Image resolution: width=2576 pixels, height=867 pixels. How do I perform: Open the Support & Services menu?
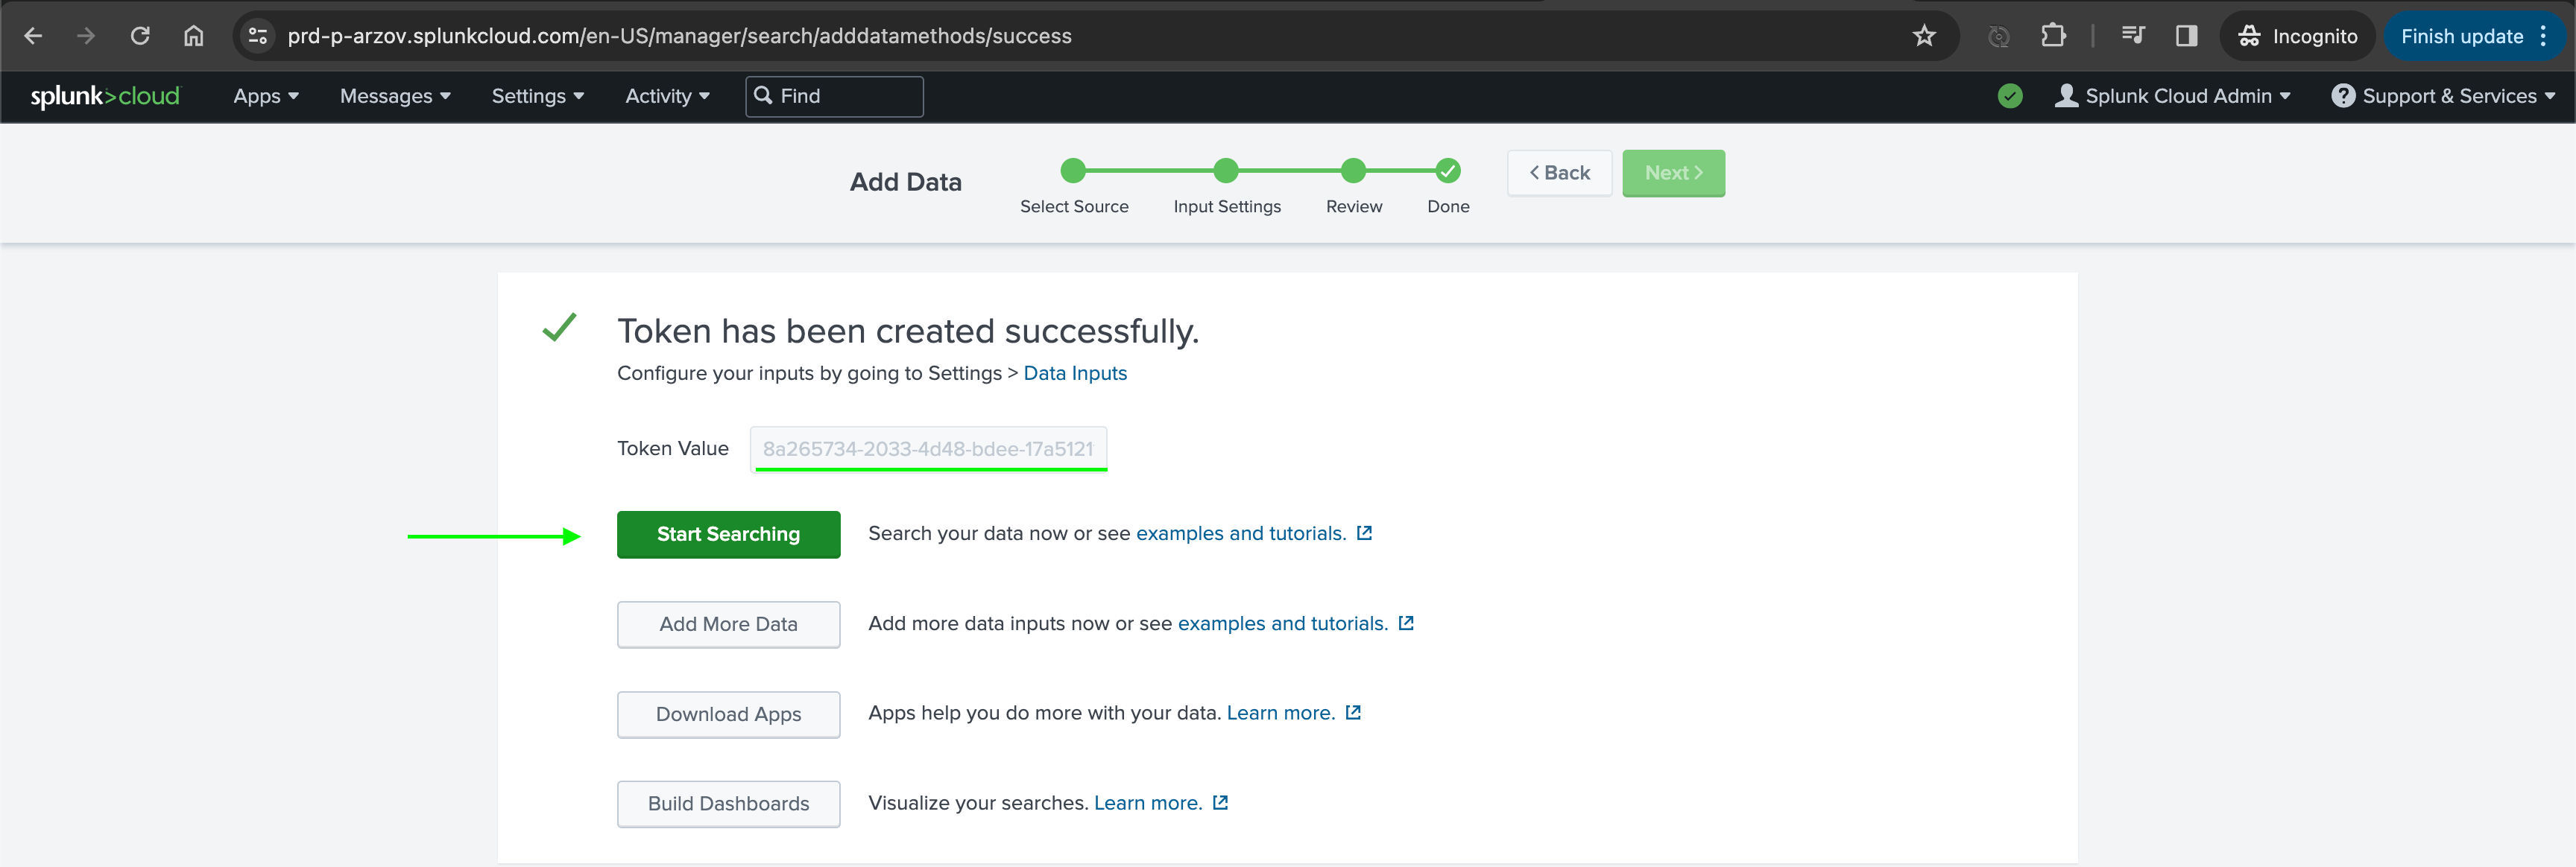(2443, 96)
